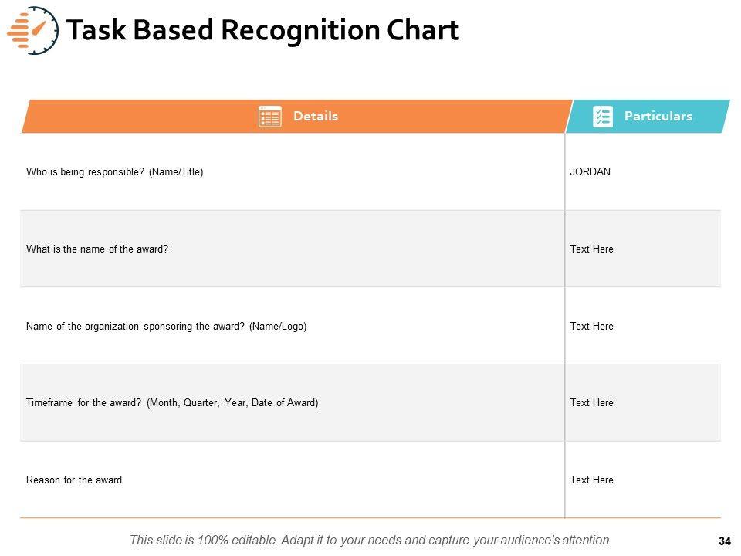Click the stopwatch logo icon
Viewport: 741px width, 556px height.
point(32,29)
